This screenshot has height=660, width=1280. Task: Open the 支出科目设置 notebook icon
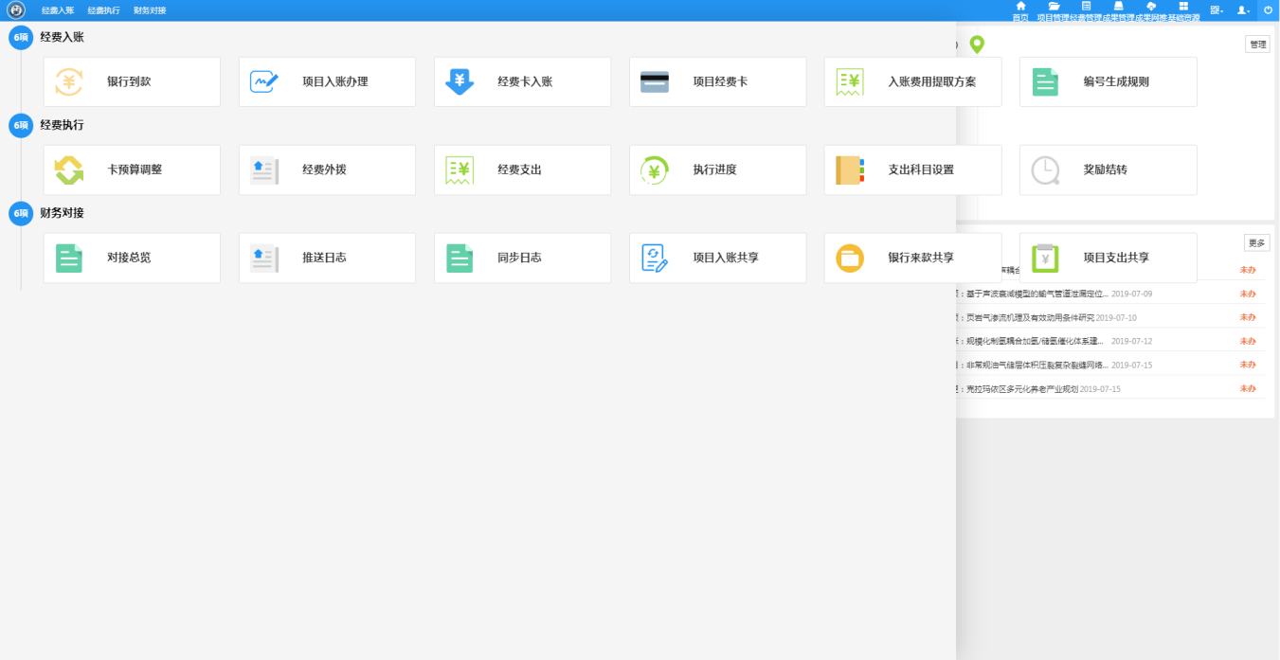pos(850,170)
